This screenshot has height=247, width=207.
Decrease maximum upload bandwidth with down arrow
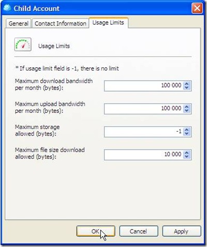pyautogui.click(x=186, y=111)
